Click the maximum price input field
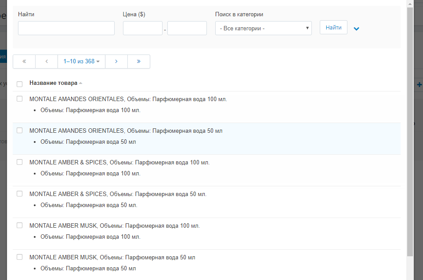 pos(187,28)
